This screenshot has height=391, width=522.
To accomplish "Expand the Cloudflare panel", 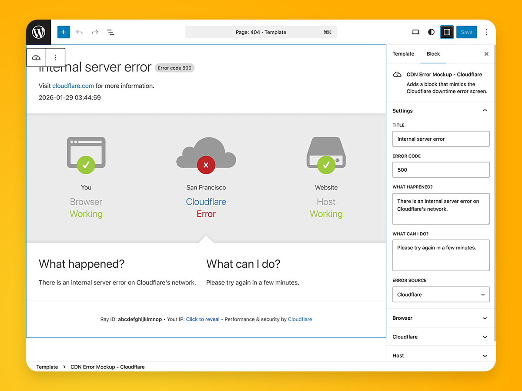I will (441, 337).
